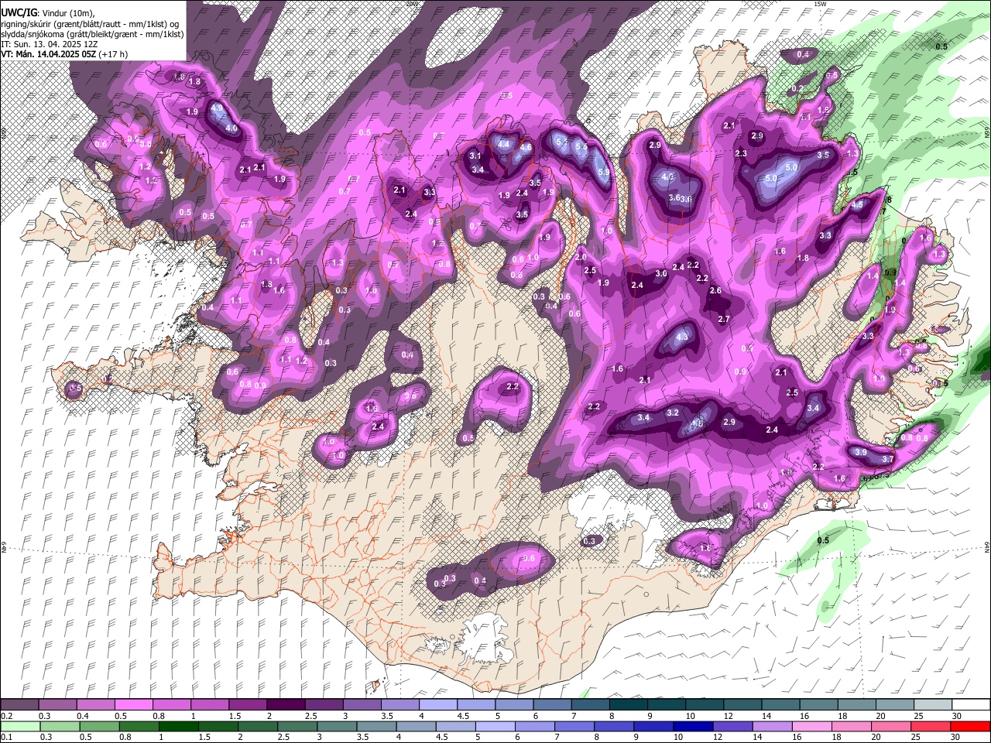The image size is (991, 743).
Task: Click the grey-blue swatch at label 3.5 in lower row
Action: click(x=376, y=726)
